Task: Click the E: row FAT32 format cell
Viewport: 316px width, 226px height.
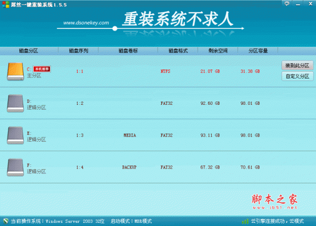Action: 166,135
